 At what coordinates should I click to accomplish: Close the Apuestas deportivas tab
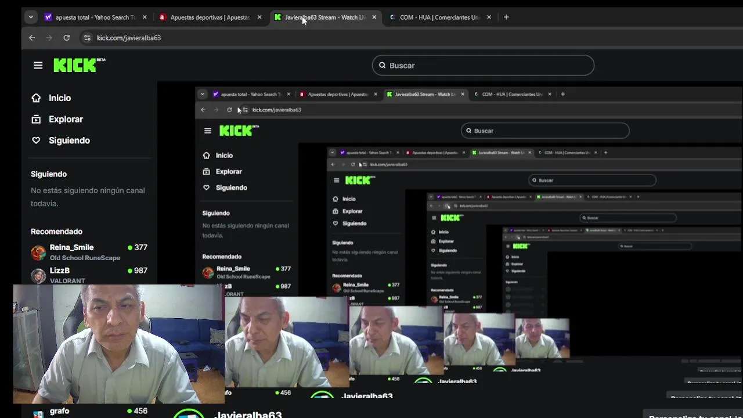259,17
